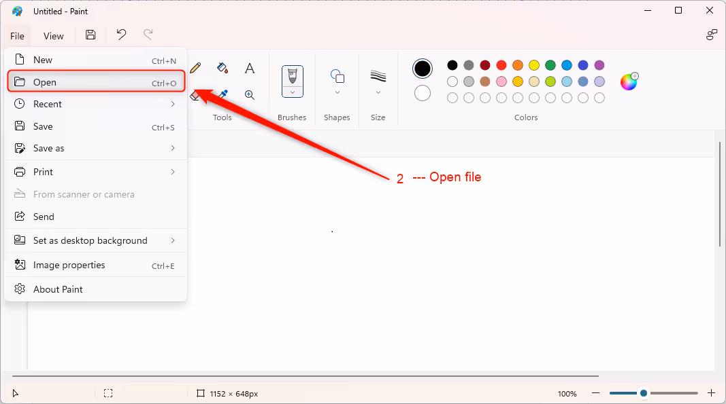726x404 pixels.
Task: Select the Pencil tool
Action: 195,68
